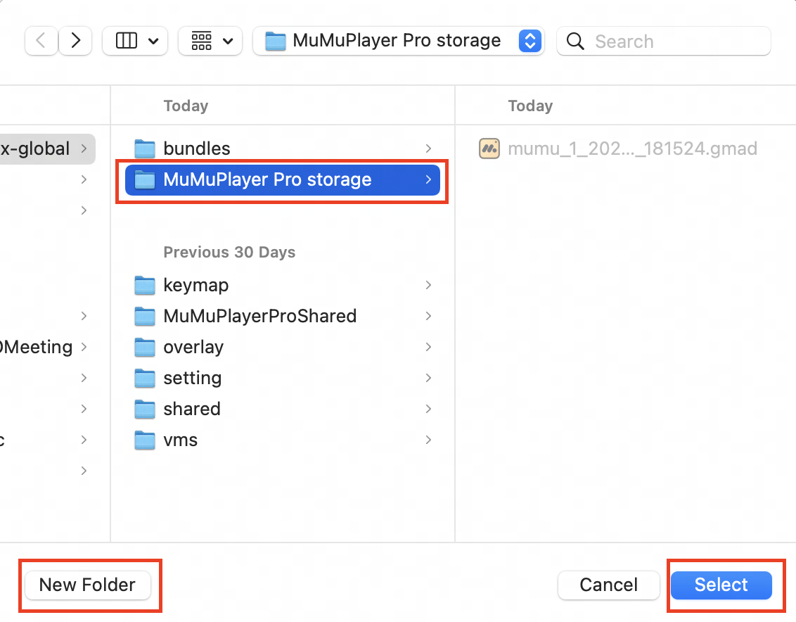Click the forward navigation arrow

pyautogui.click(x=75, y=42)
